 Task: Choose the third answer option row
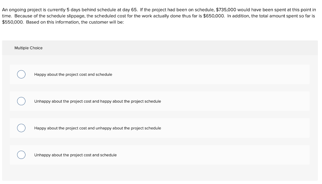pos(159,128)
